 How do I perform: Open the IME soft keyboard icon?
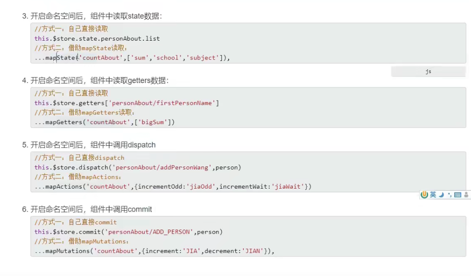tap(457, 195)
